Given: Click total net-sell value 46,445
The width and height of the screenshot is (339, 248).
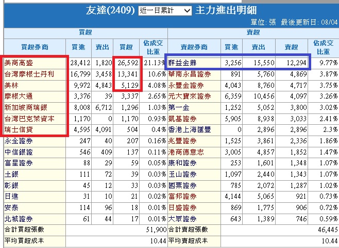Looking at the screenshot, I should pyautogui.click(x=328, y=230).
